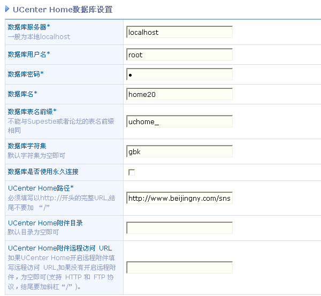Click the empty UCenter Home附件目录 field
Image resolution: width=321 pixels, height=296 pixels.
pos(179,228)
